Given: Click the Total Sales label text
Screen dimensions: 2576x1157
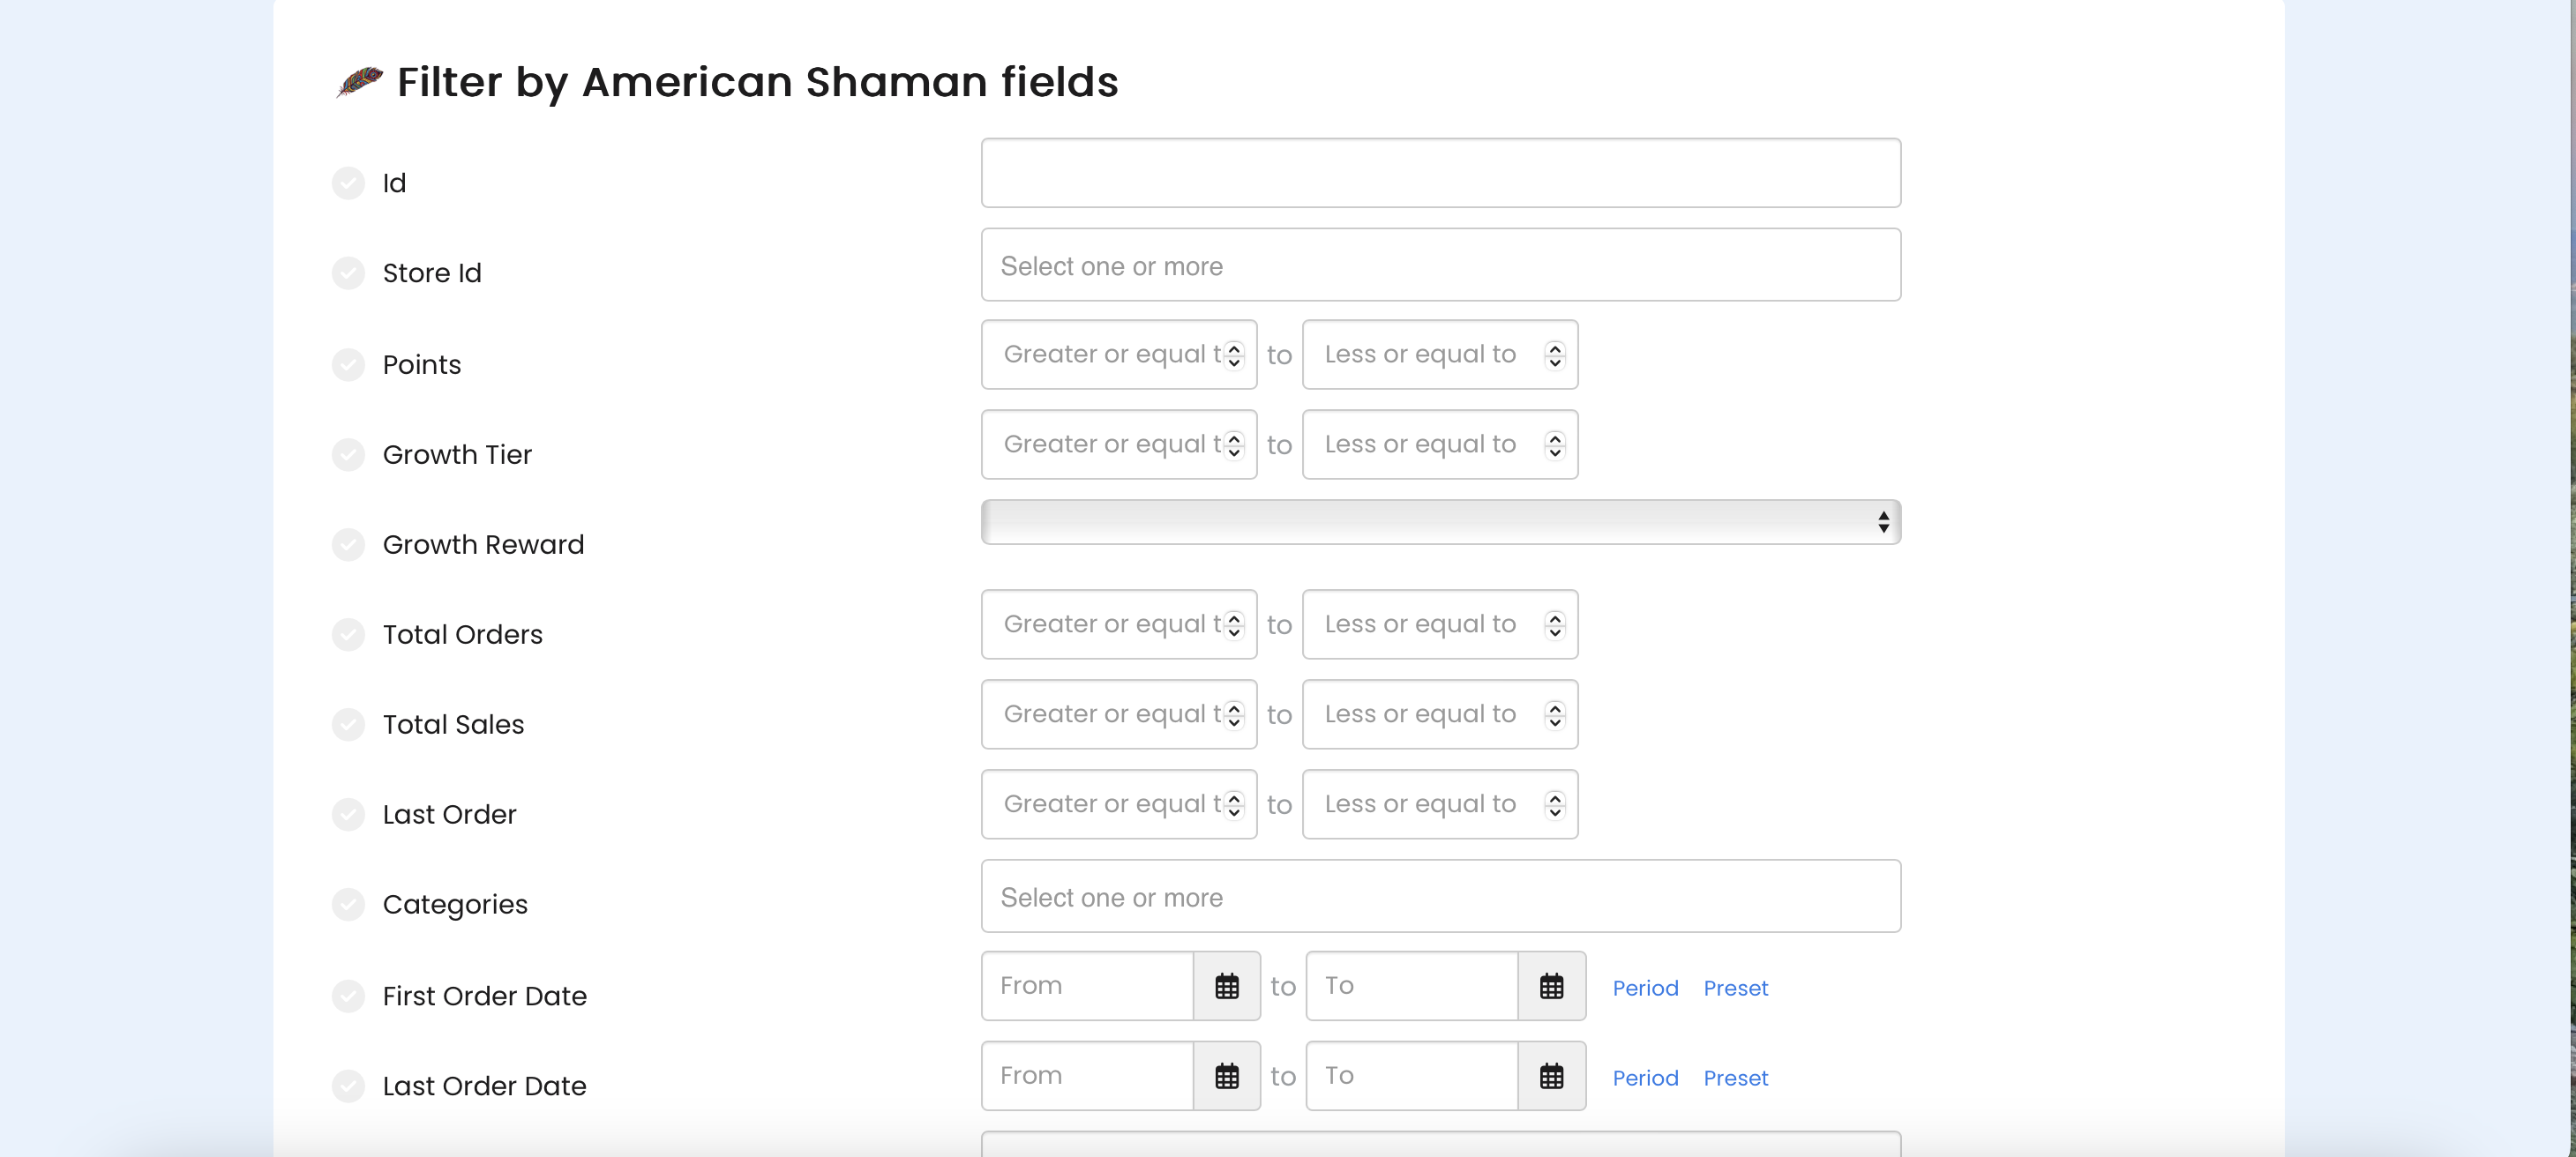Looking at the screenshot, I should pos(453,725).
